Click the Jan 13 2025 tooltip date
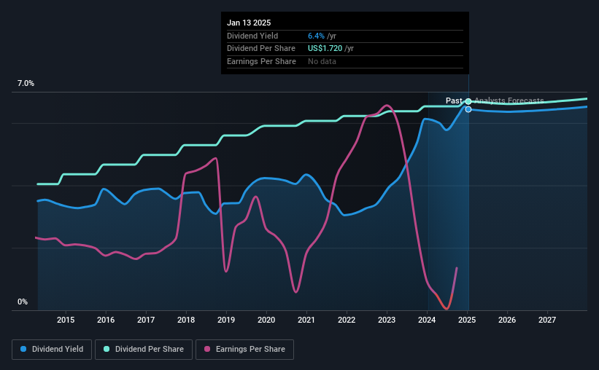 [x=249, y=23]
